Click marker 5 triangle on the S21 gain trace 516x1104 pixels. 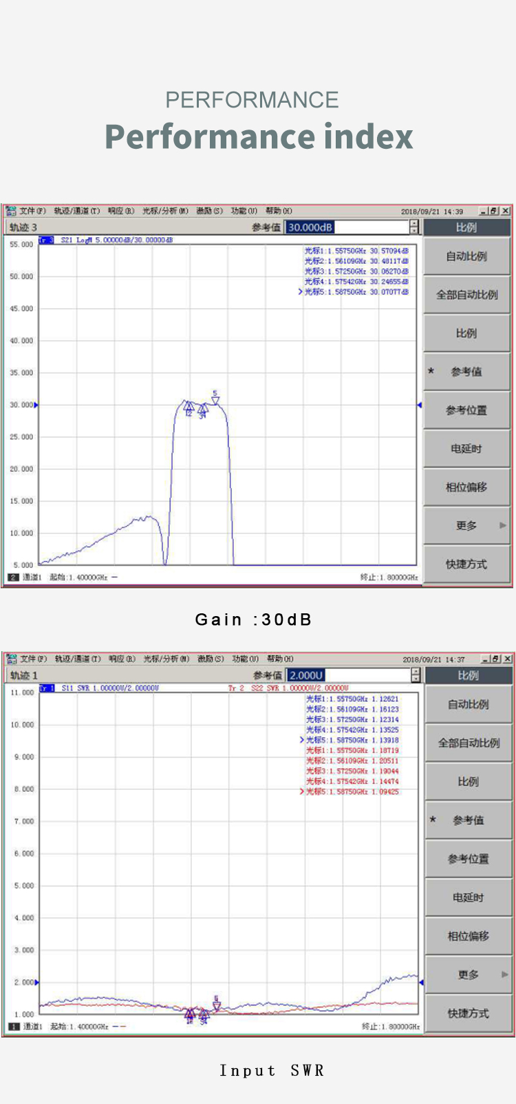[215, 400]
